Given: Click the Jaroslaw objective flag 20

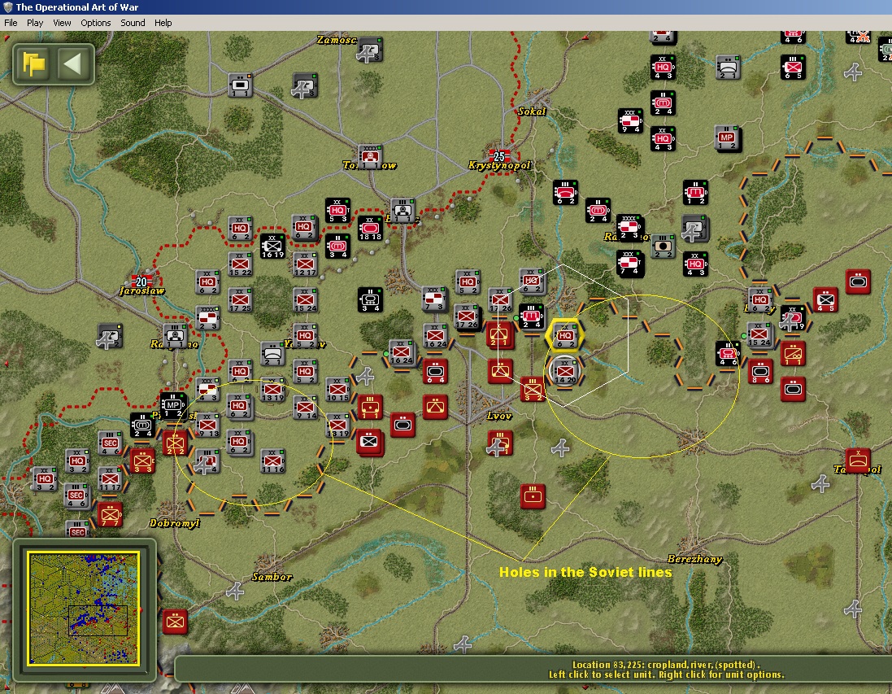Looking at the screenshot, I should pyautogui.click(x=141, y=282).
